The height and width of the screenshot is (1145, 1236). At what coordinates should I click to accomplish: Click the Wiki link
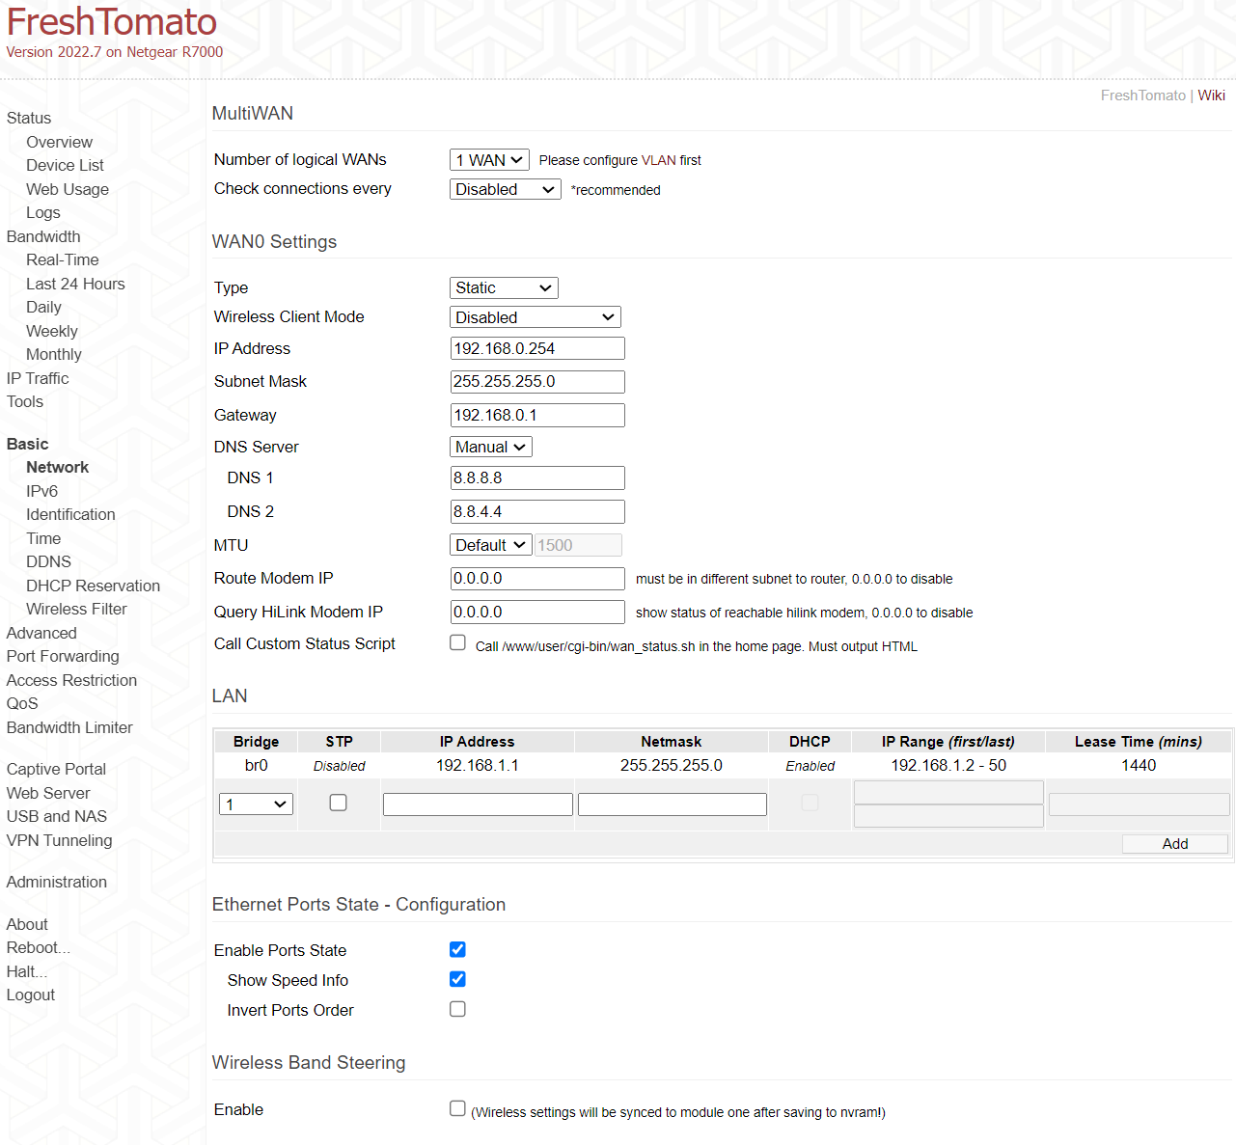(1212, 95)
